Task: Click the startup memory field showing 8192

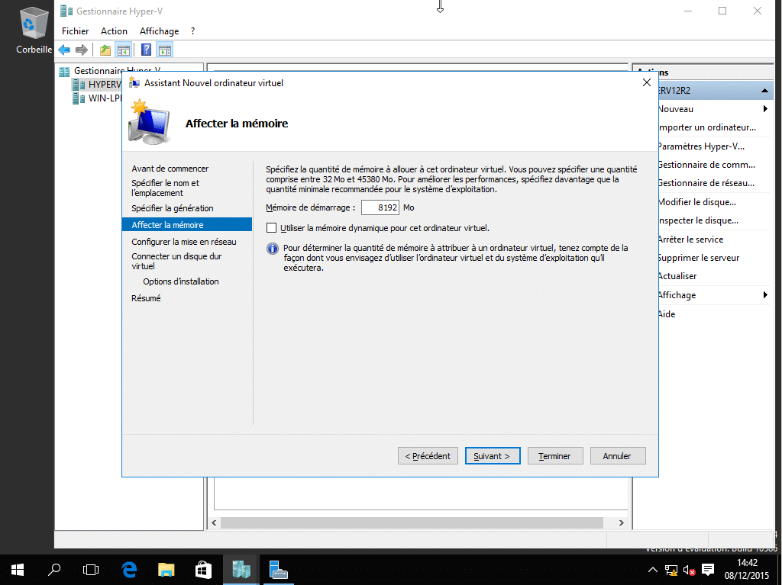Action: click(380, 207)
